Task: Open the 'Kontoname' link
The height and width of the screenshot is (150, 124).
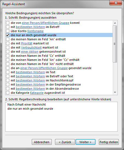Action: coord(35,31)
